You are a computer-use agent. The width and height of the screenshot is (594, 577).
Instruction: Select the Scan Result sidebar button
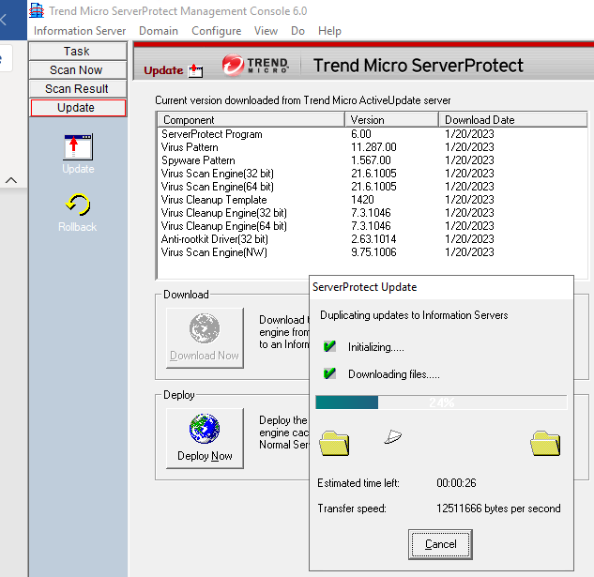(x=78, y=88)
